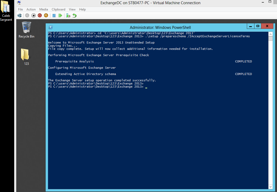The image size is (277, 192).
Task: Click the PowerShell scrollbar up arrow
Action: click(270, 34)
